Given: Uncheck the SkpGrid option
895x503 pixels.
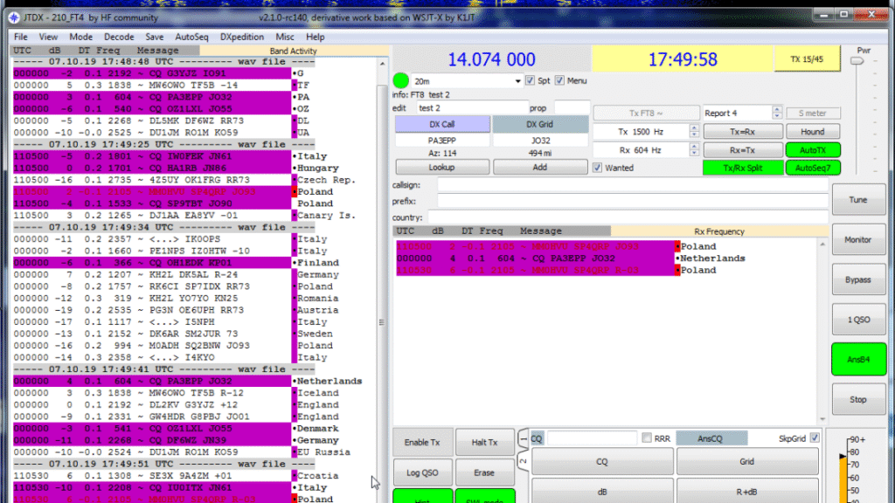Looking at the screenshot, I should 816,438.
